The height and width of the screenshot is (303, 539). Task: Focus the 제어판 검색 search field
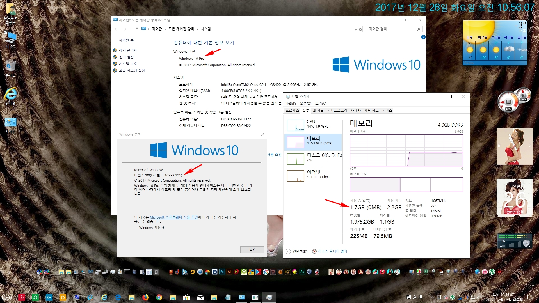[394, 29]
